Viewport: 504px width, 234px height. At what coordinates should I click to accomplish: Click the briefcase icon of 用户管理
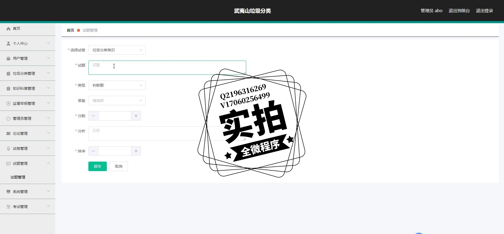click(8, 58)
